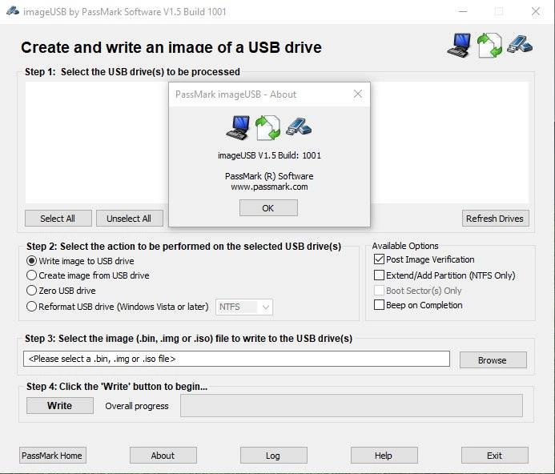Click imageUSB V1.5 Build: 1001 text
The height and width of the screenshot is (474, 555).
(x=269, y=155)
